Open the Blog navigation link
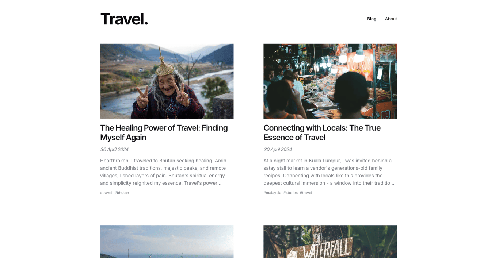This screenshot has height=258, width=499. 372,19
